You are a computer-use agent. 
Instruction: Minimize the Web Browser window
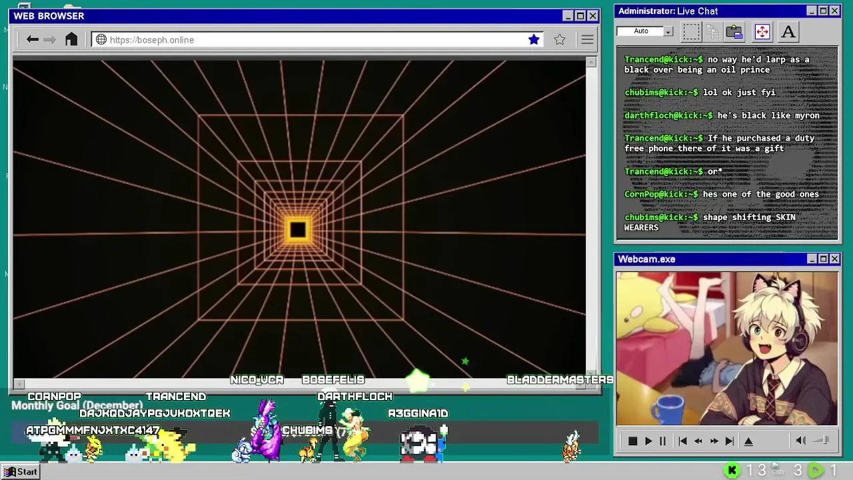[568, 16]
